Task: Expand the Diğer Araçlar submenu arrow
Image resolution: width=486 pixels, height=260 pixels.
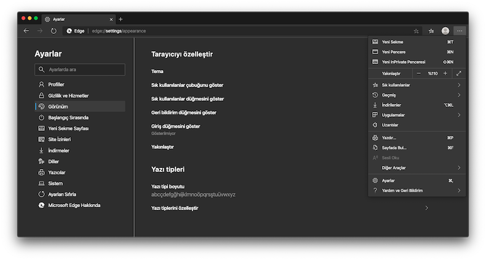Action: (459, 168)
